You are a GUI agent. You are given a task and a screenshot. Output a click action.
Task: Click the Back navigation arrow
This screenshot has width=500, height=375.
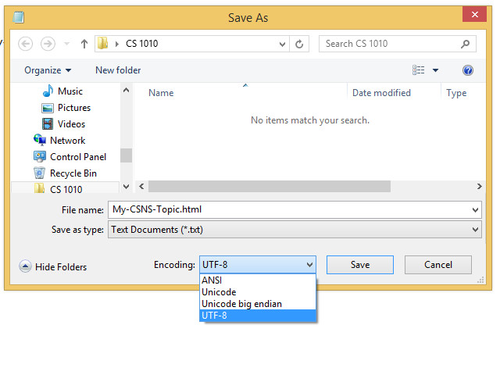25,44
